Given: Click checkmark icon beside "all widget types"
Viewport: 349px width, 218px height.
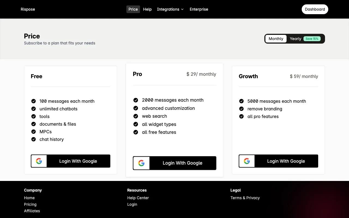Looking at the screenshot, I should coord(136,124).
